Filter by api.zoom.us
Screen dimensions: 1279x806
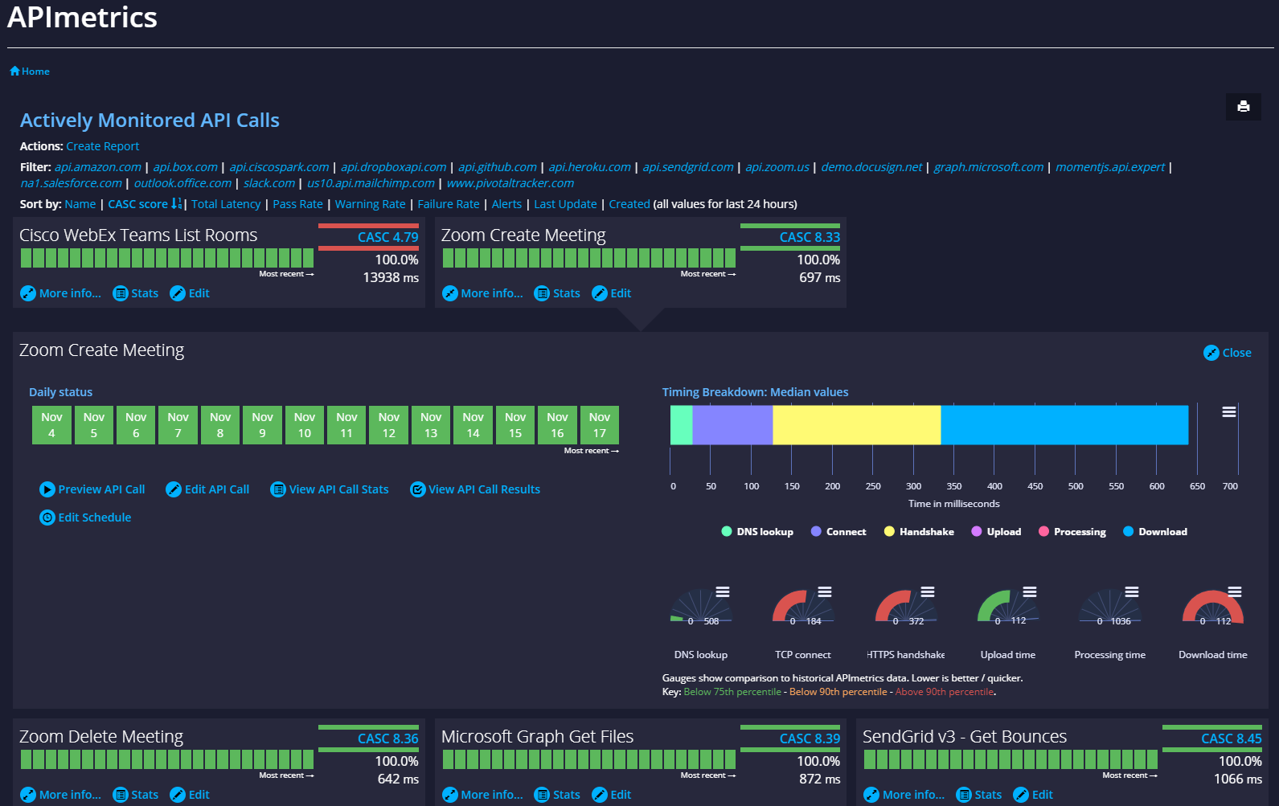777,167
